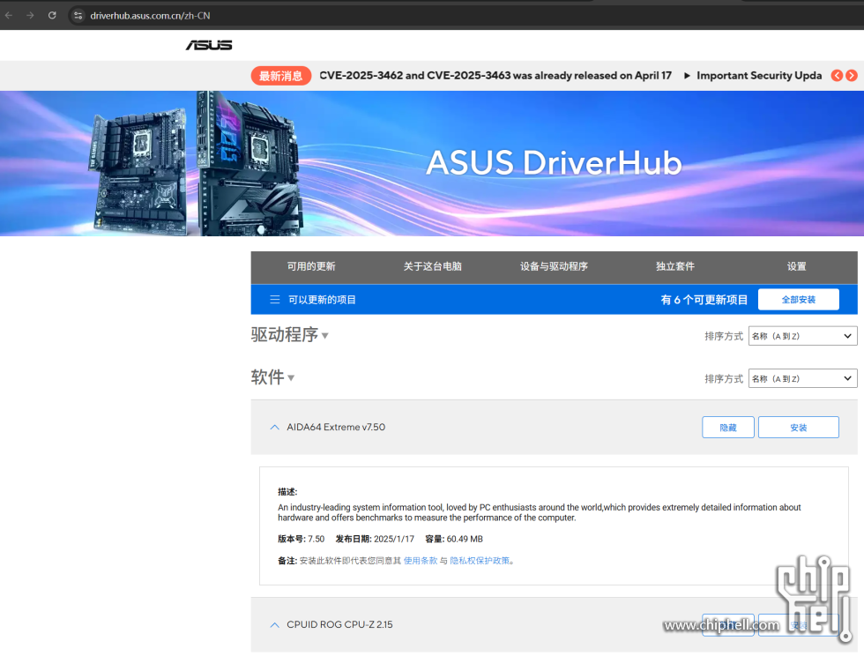Show next news item with the right orange arrow
This screenshot has width=864, height=656.
coord(852,76)
